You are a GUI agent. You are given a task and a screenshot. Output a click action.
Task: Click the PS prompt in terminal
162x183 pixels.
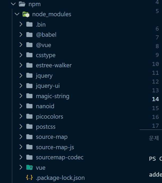(x=152, y=159)
